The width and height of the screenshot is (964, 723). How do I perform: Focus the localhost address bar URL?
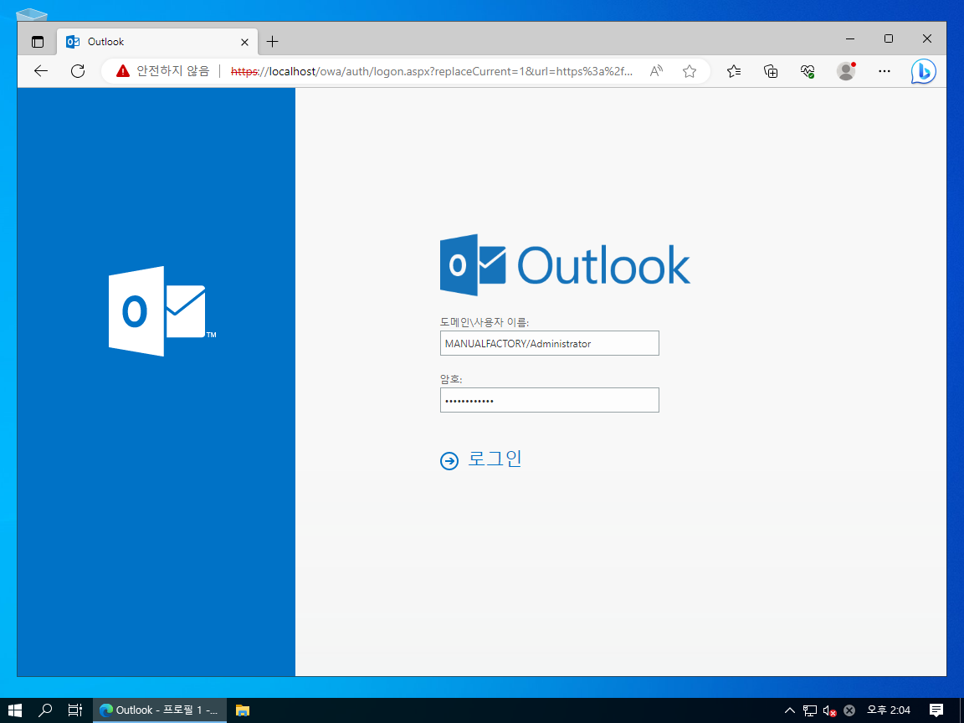432,71
